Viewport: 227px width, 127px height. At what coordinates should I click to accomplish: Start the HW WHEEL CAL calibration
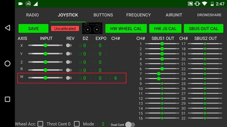[126, 29]
